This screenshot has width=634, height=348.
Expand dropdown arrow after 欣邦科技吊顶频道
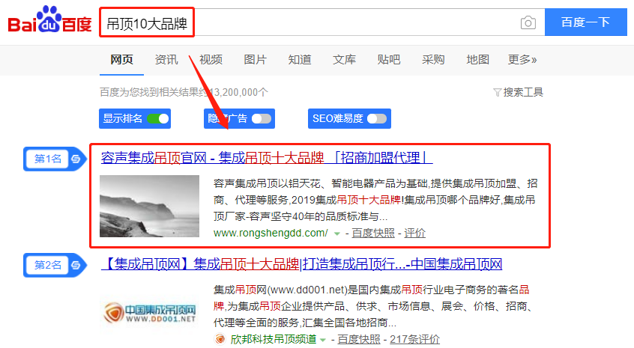coord(323,340)
